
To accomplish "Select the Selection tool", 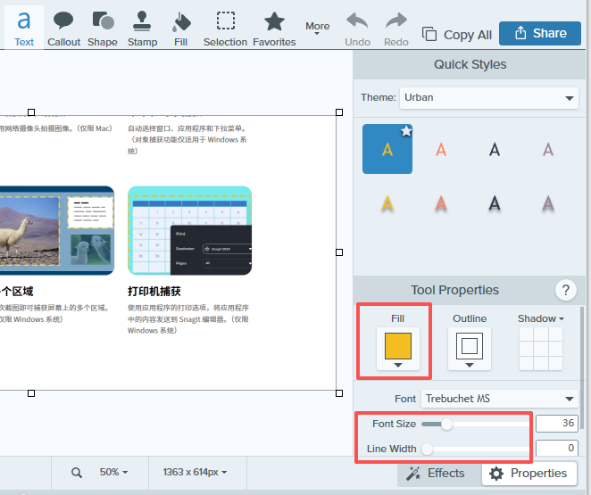I will click(225, 29).
